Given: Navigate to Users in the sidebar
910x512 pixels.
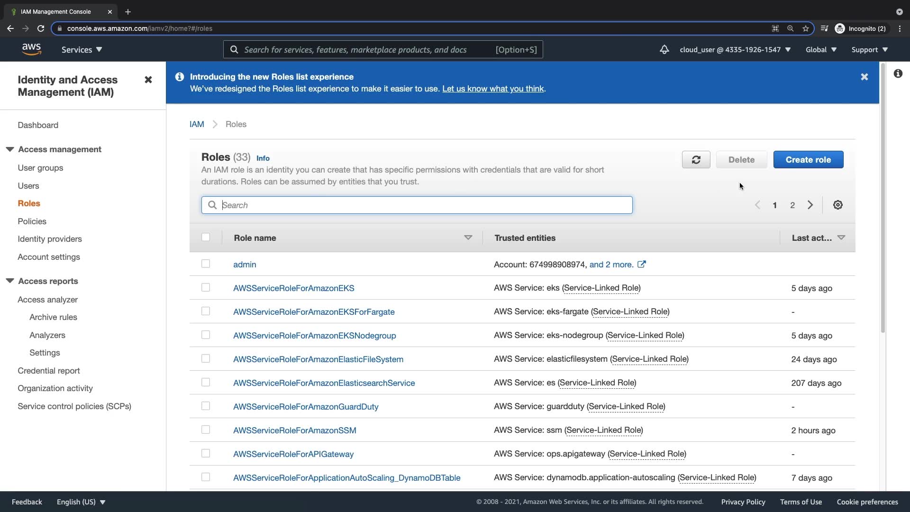Looking at the screenshot, I should (28, 186).
